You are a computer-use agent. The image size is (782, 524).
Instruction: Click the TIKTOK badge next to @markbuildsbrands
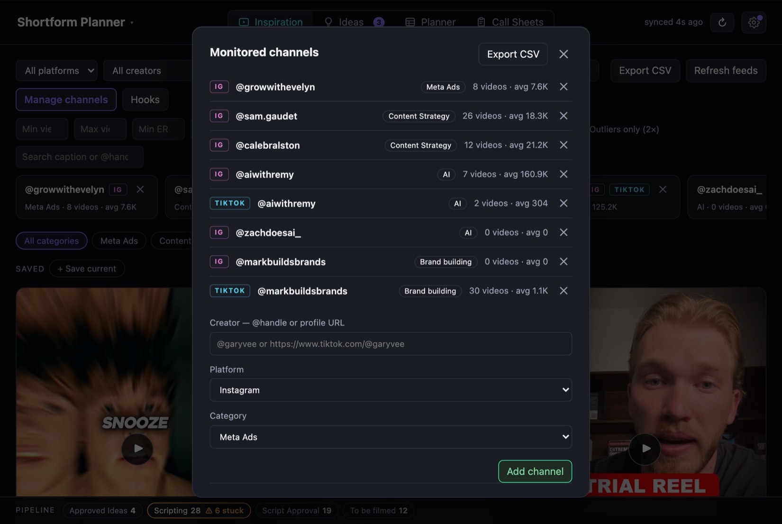[x=230, y=291]
